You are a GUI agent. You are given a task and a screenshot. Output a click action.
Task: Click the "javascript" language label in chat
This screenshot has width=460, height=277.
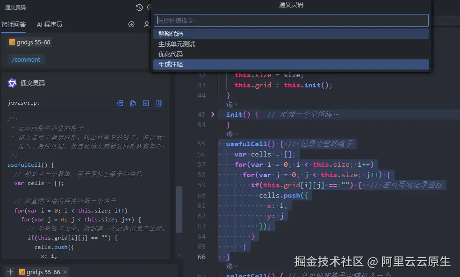(24, 103)
